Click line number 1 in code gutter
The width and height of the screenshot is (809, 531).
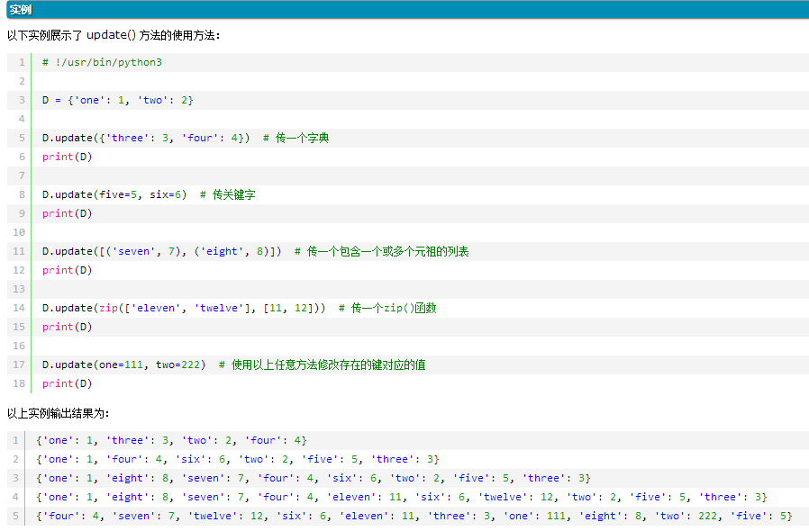tap(22, 62)
